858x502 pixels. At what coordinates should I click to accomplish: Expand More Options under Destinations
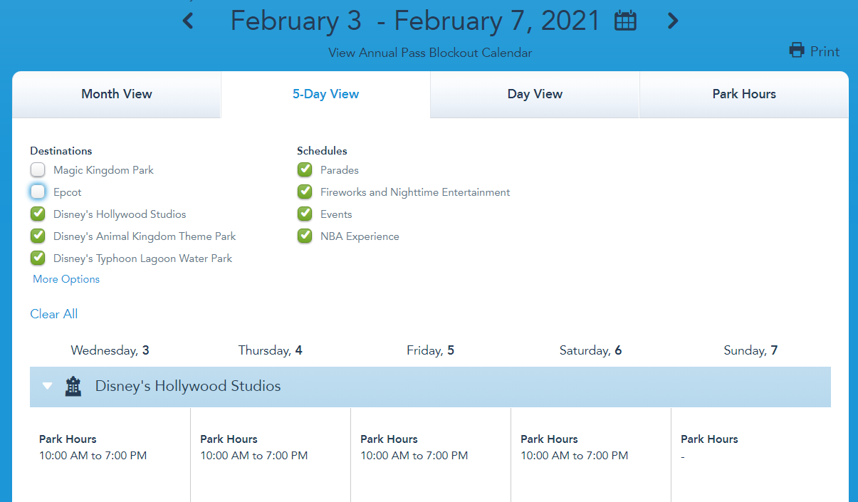[x=66, y=279]
